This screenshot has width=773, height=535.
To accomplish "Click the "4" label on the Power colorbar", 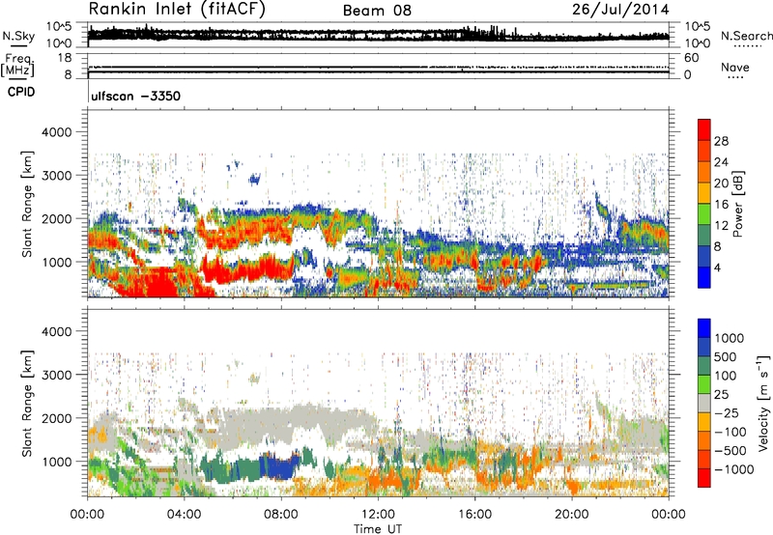I will tap(717, 268).
